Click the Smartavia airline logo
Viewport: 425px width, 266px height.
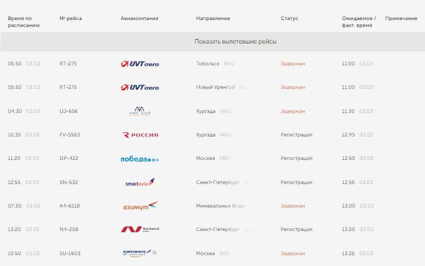pos(140,183)
